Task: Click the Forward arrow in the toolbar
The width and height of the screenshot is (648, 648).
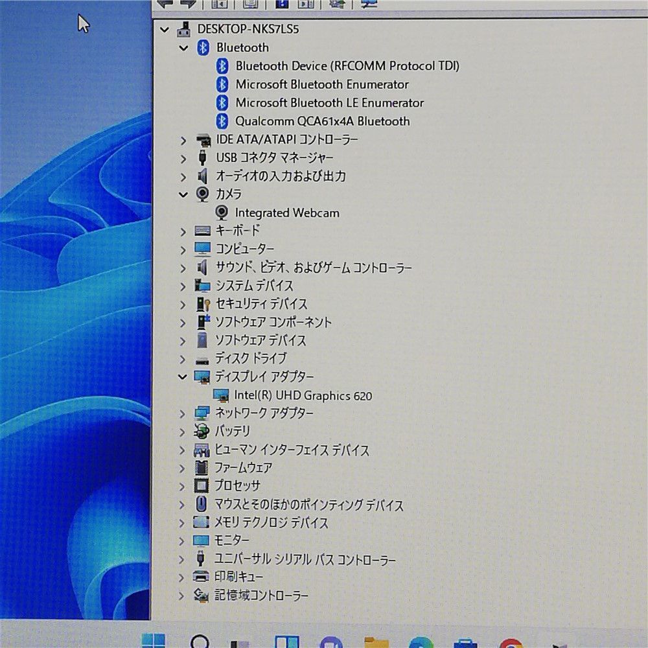Action: coord(188,3)
